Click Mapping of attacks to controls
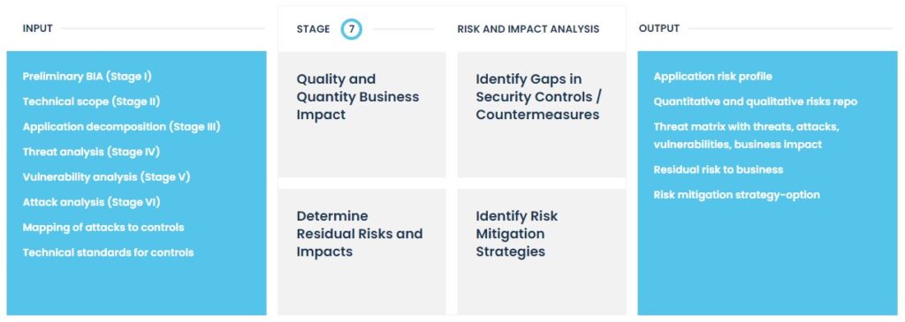Viewport: 905px width, 322px height. click(103, 227)
